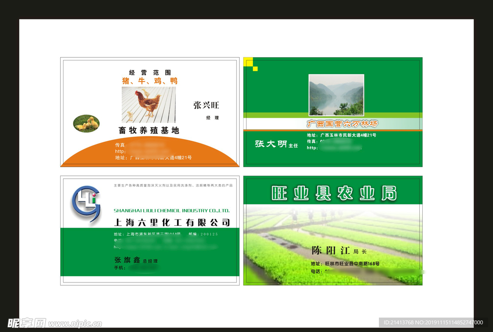This screenshot has height=332, width=493.
Task: Click the orange 猪、牛、鸡、鸭 text
Action: 150,81
